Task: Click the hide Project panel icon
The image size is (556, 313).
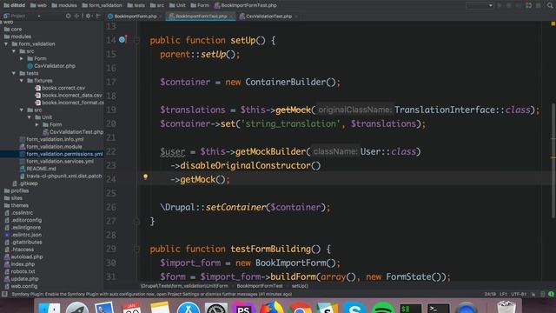Action: click(x=98, y=16)
